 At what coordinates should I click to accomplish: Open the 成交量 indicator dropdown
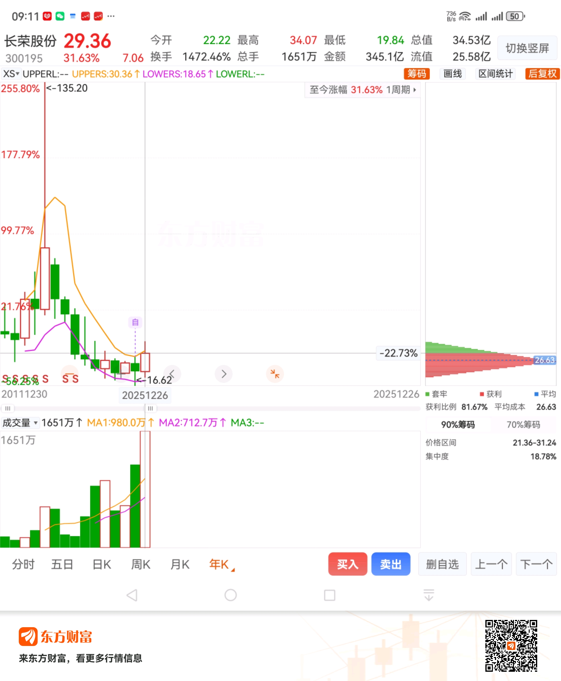pyautogui.click(x=20, y=422)
